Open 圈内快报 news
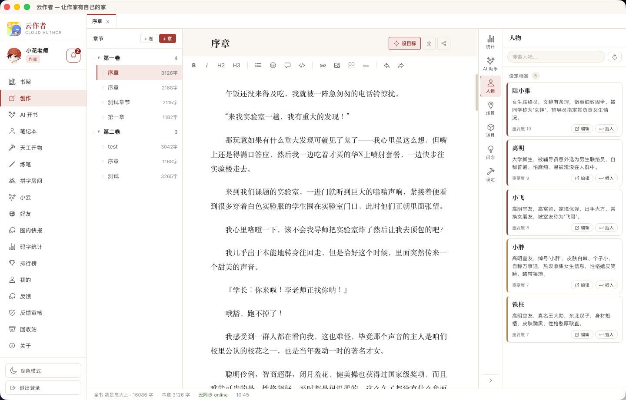The width and height of the screenshot is (626, 400). coord(43,230)
